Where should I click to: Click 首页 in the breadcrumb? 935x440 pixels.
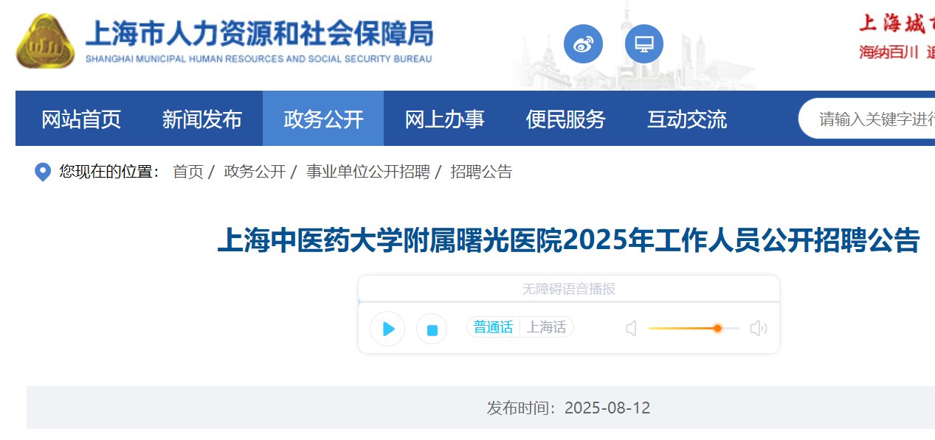(187, 172)
